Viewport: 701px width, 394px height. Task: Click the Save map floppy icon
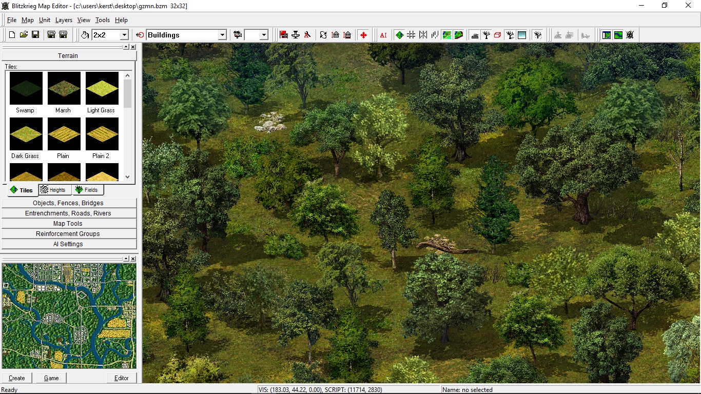point(35,35)
